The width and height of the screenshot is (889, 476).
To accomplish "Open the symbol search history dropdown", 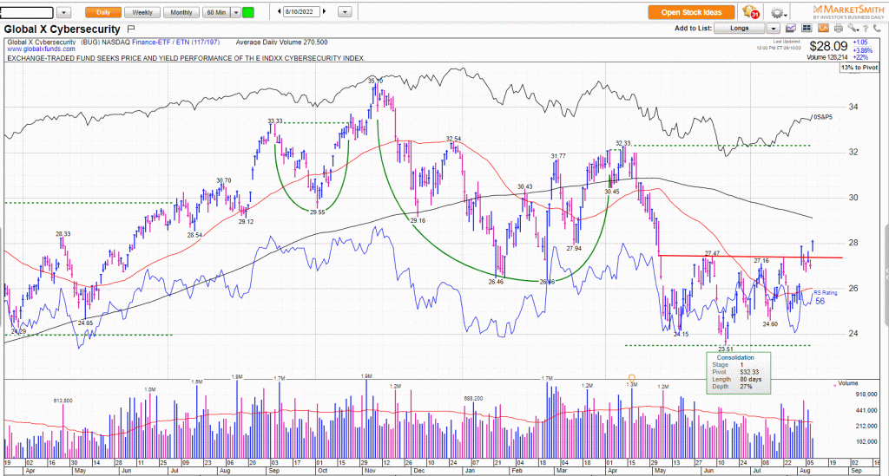I will [64, 12].
